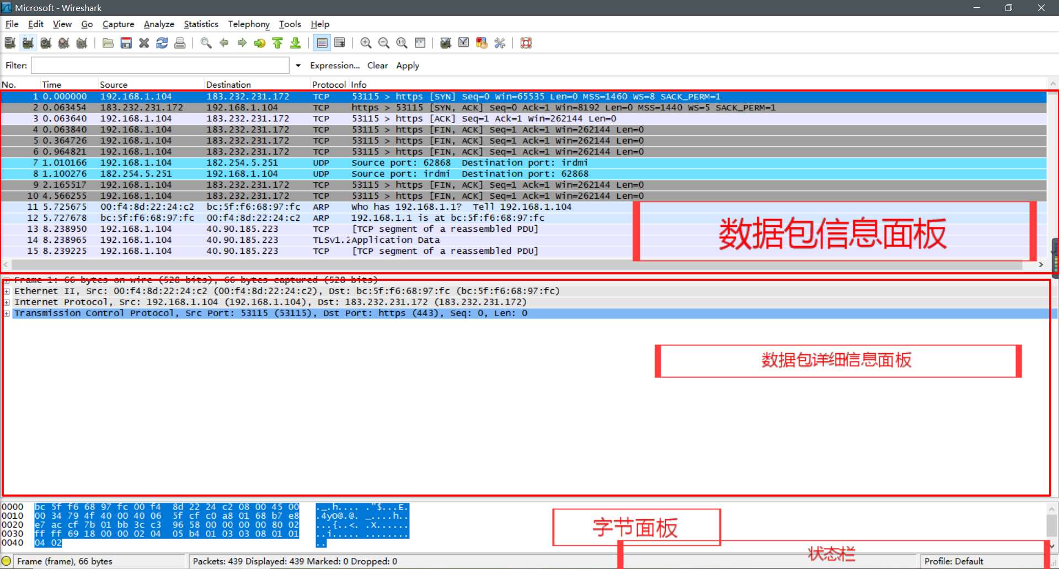This screenshot has height=569, width=1059.
Task: Start a new live capture icon
Action: [46, 43]
